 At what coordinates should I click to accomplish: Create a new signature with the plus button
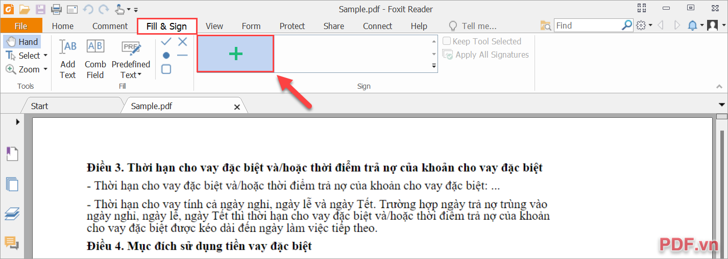pyautogui.click(x=235, y=54)
